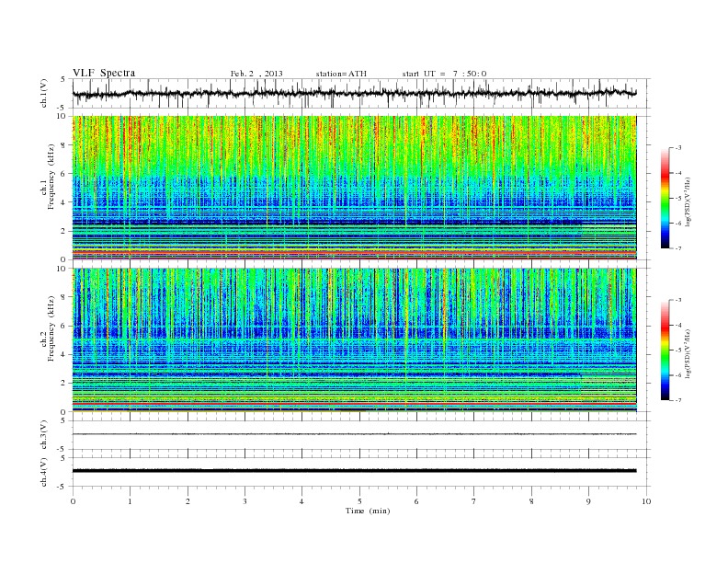Screen dimensions: 728x563
Task: Click time axis tick label "2"
Action: (x=188, y=501)
